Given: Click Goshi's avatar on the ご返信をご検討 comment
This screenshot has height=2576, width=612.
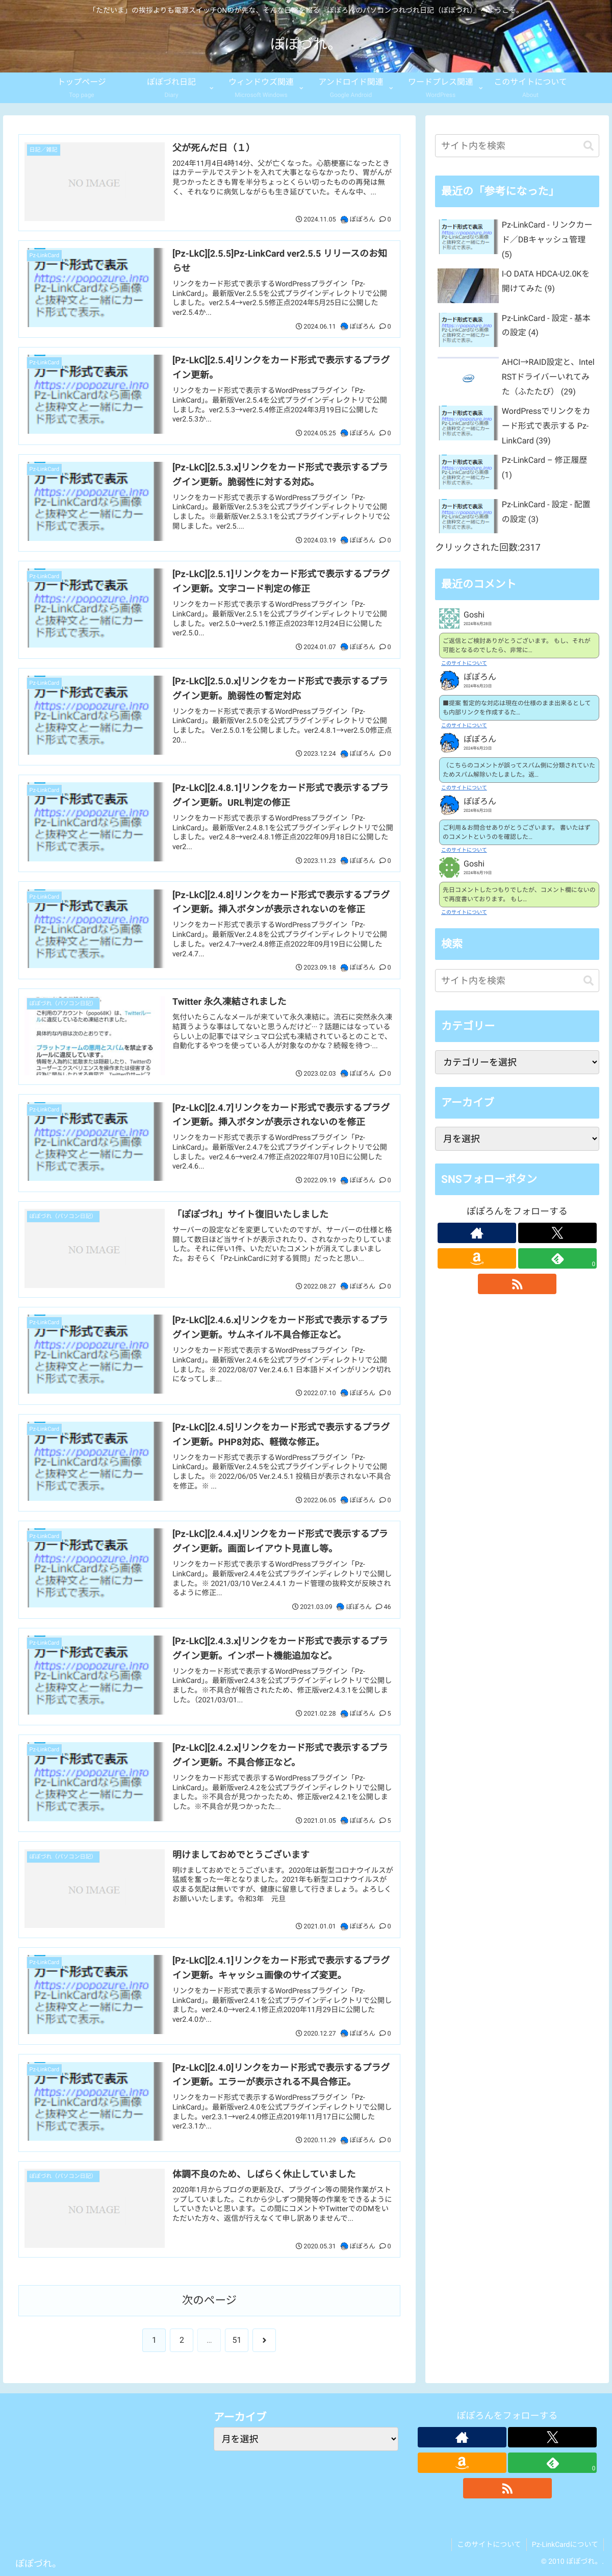Looking at the screenshot, I should pos(449,618).
